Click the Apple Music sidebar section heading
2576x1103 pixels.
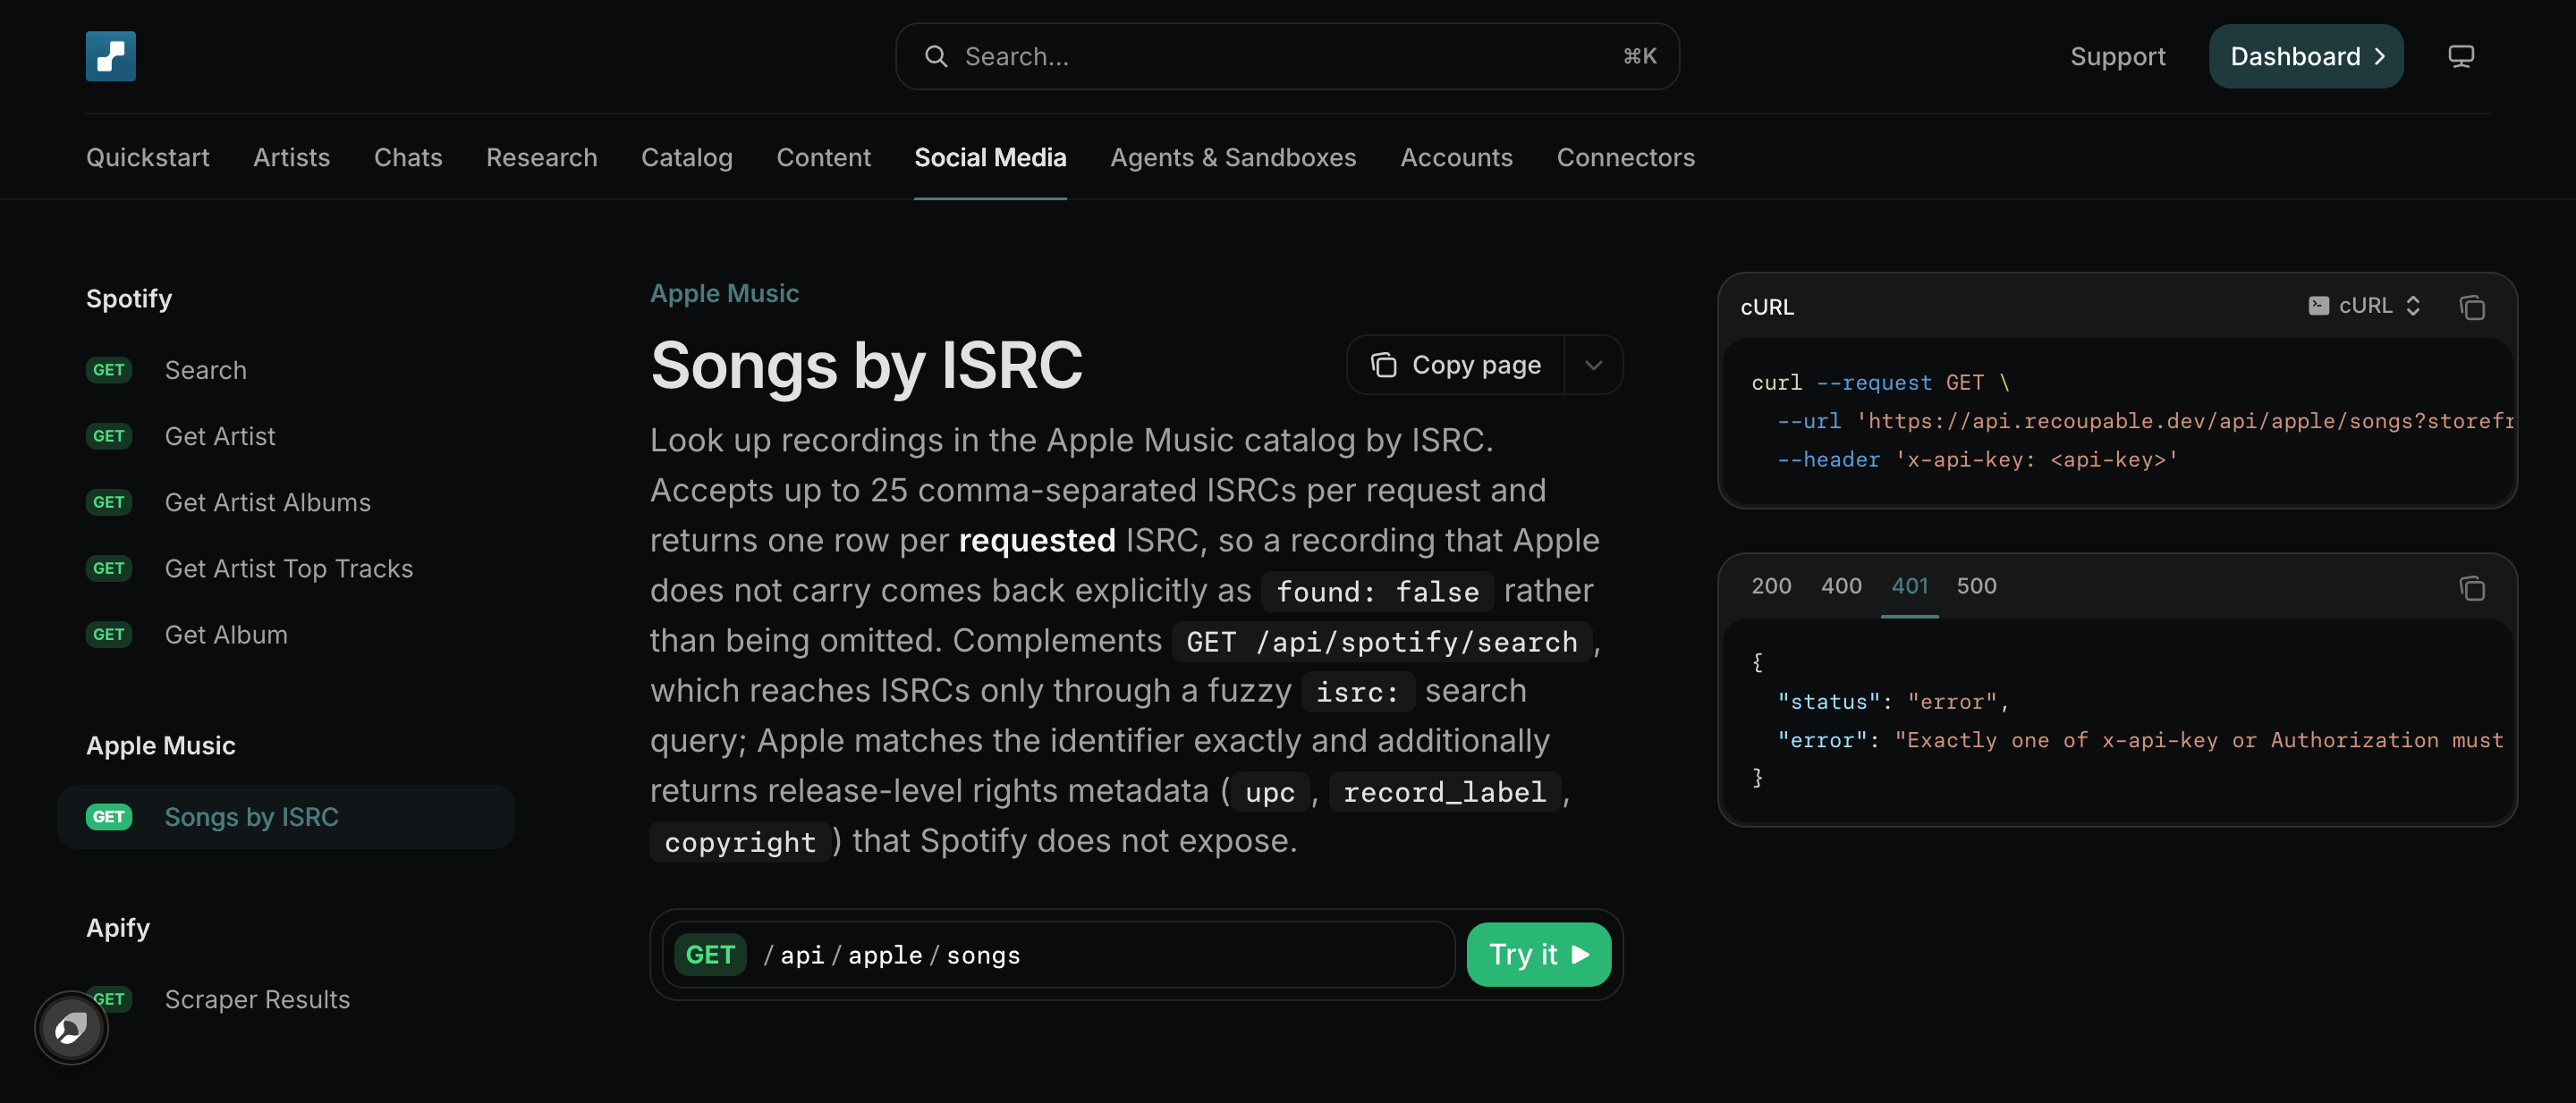[x=161, y=745]
